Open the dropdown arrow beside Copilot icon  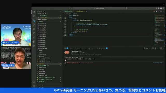click(x=128, y=8)
